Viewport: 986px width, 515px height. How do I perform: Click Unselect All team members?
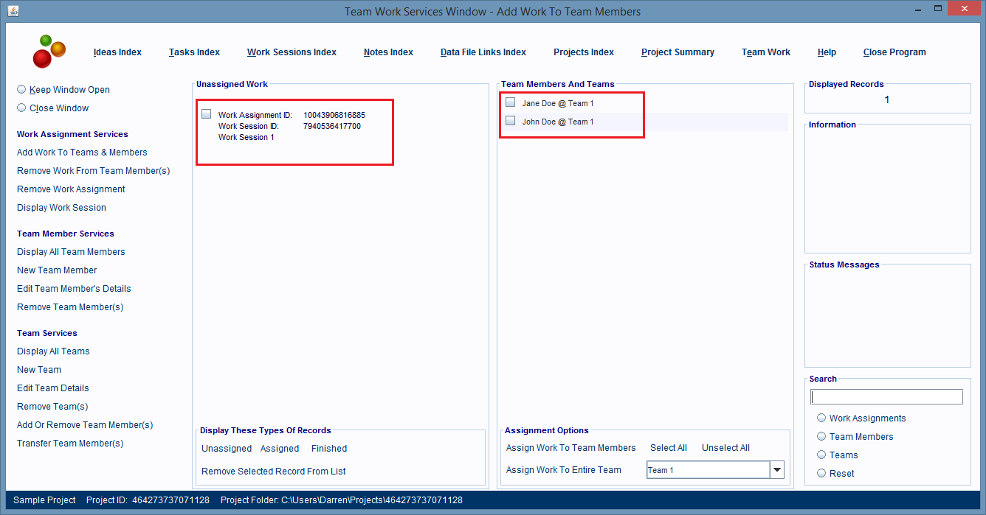[725, 448]
